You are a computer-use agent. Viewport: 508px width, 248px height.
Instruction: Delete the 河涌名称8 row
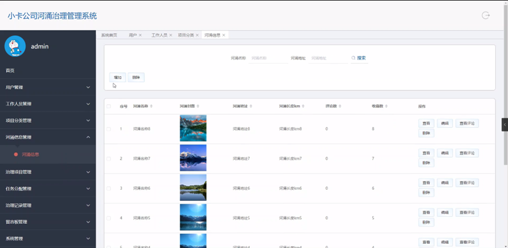[x=426, y=133]
